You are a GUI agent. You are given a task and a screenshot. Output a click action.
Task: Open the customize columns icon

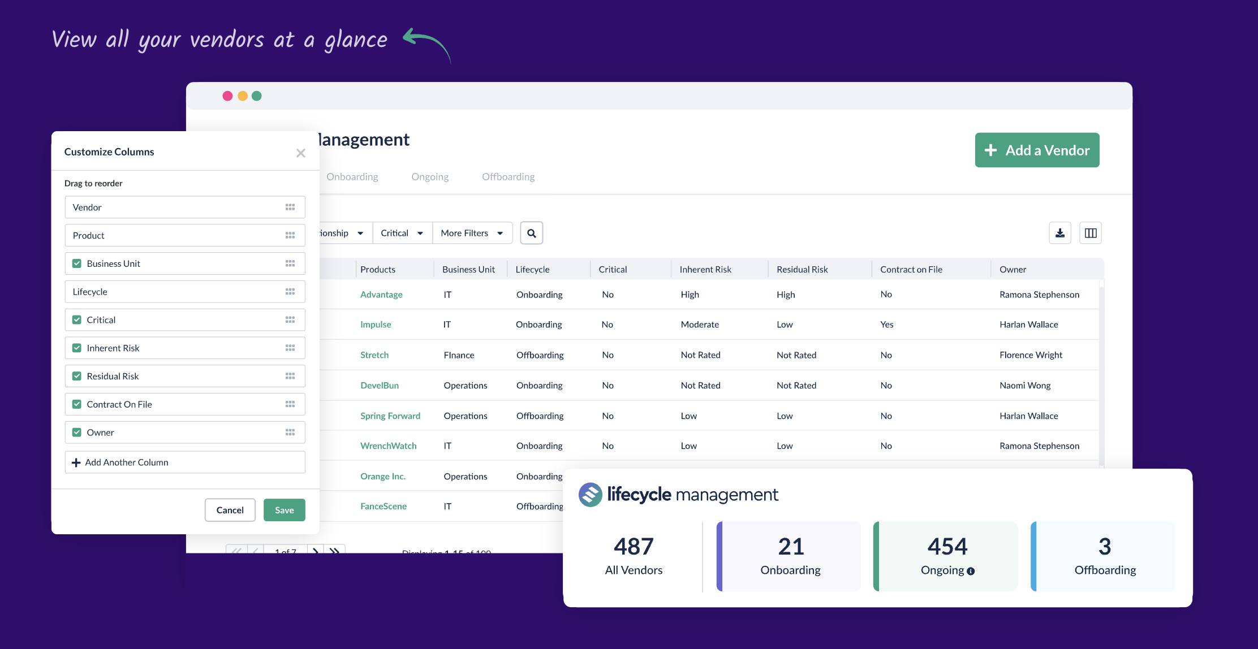coord(1090,233)
